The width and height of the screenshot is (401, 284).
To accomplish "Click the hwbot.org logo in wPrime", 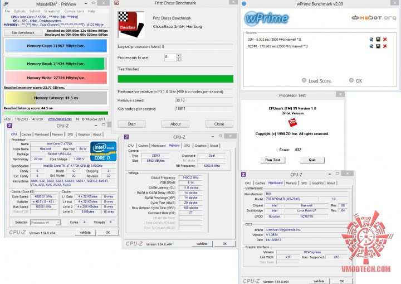I will coord(374,18).
